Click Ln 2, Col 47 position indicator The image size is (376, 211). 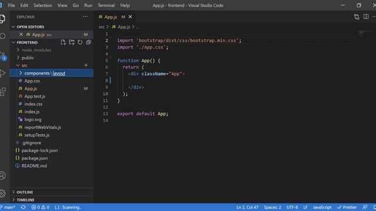(247, 207)
